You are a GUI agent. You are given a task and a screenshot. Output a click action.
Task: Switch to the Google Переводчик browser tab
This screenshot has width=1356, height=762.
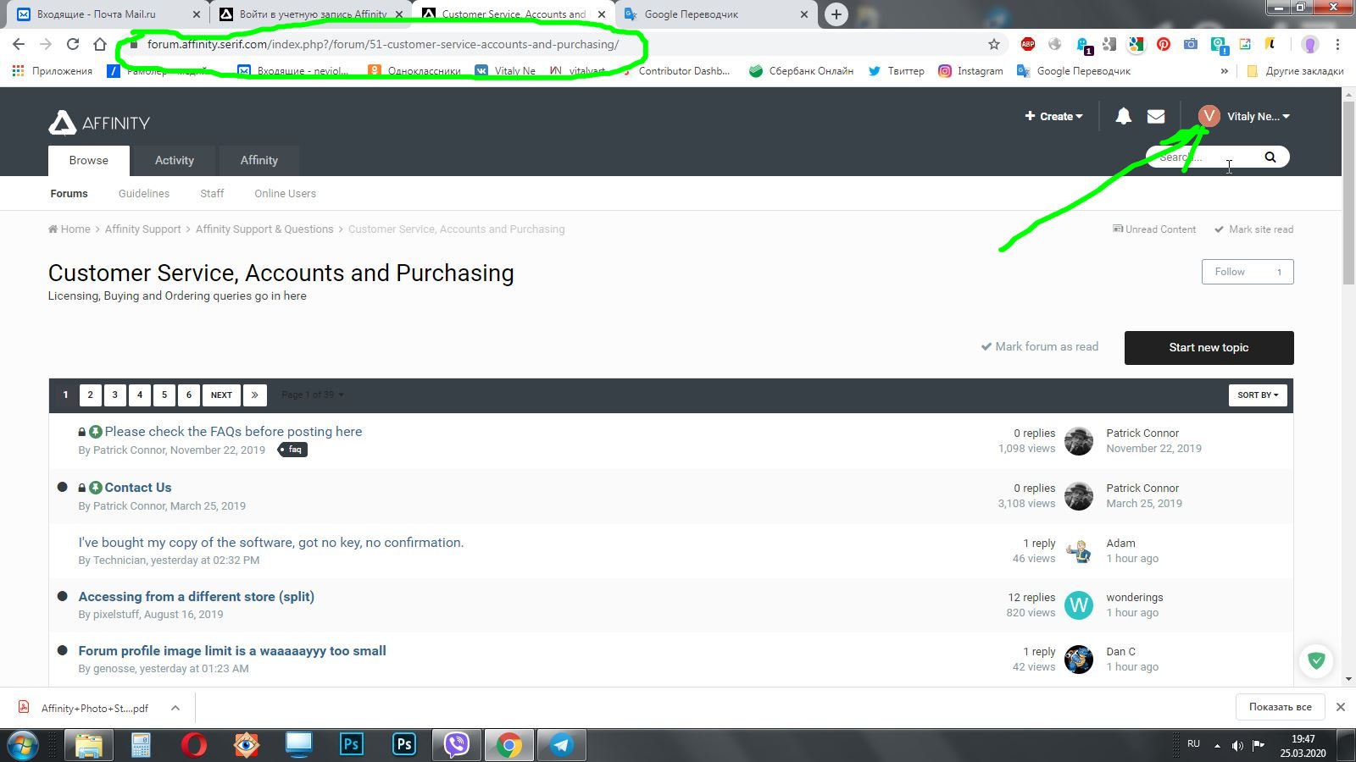[715, 14]
